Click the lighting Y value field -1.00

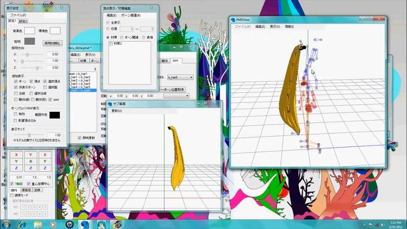point(53,61)
